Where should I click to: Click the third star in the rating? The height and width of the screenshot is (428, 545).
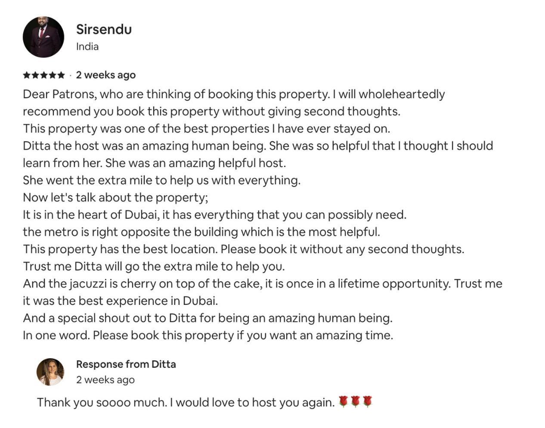tap(44, 75)
